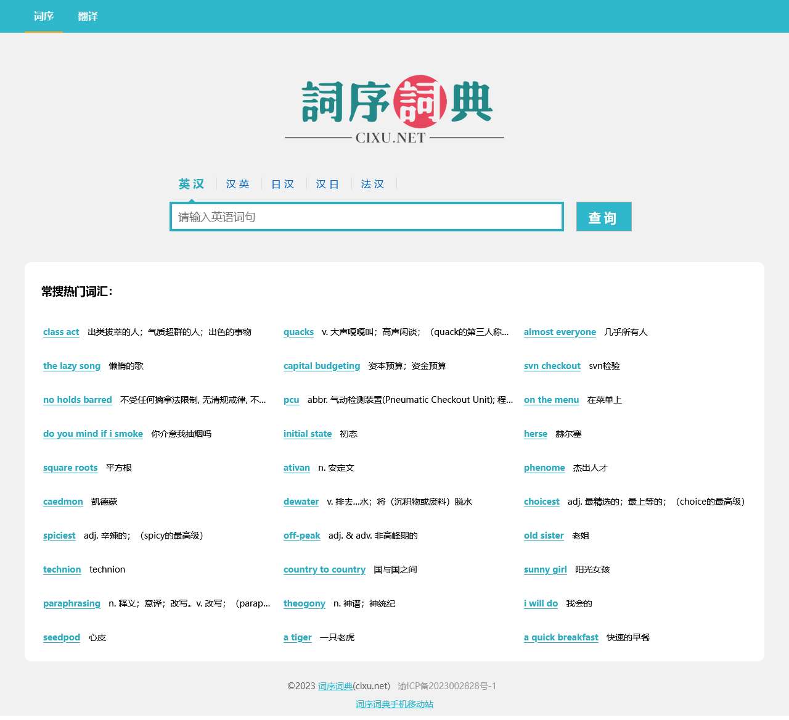Viewport: 789px width, 720px height.
Task: Click the definition text '资本预算；资金预算'
Action: point(407,366)
